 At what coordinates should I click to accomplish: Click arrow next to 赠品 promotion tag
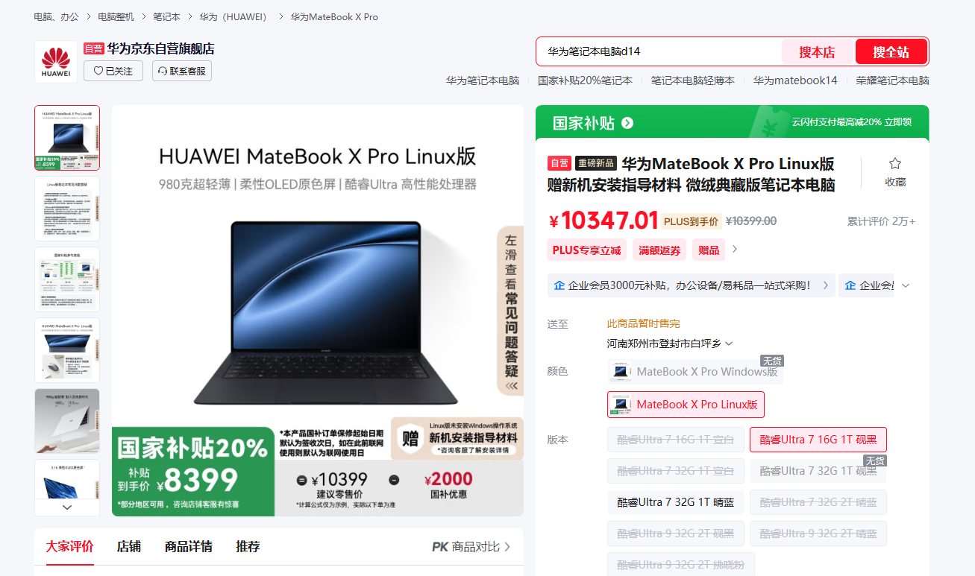click(735, 250)
